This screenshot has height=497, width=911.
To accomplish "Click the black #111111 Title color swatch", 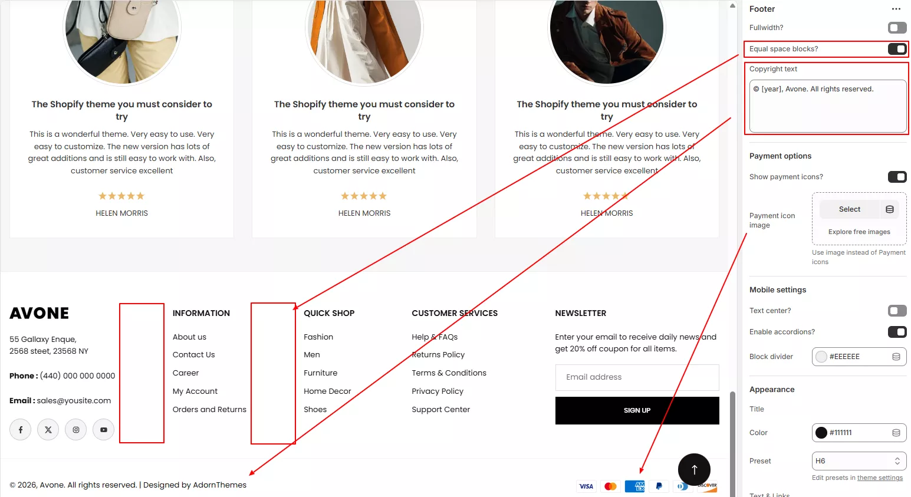I will coord(821,433).
